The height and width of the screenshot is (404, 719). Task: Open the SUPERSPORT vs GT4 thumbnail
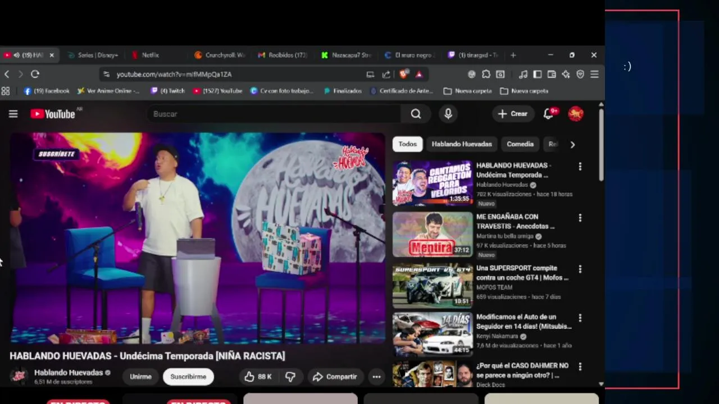pyautogui.click(x=433, y=286)
